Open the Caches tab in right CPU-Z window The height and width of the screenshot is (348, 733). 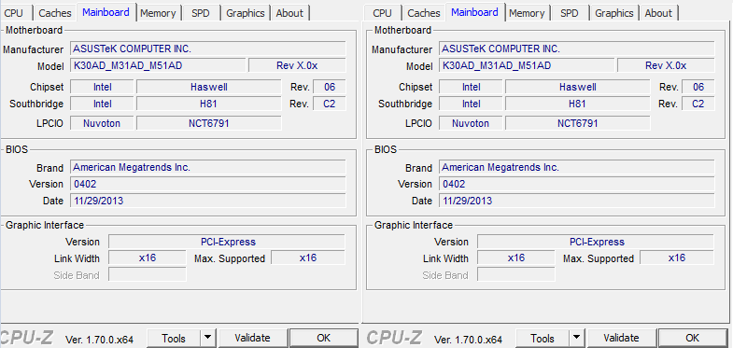pyautogui.click(x=424, y=13)
